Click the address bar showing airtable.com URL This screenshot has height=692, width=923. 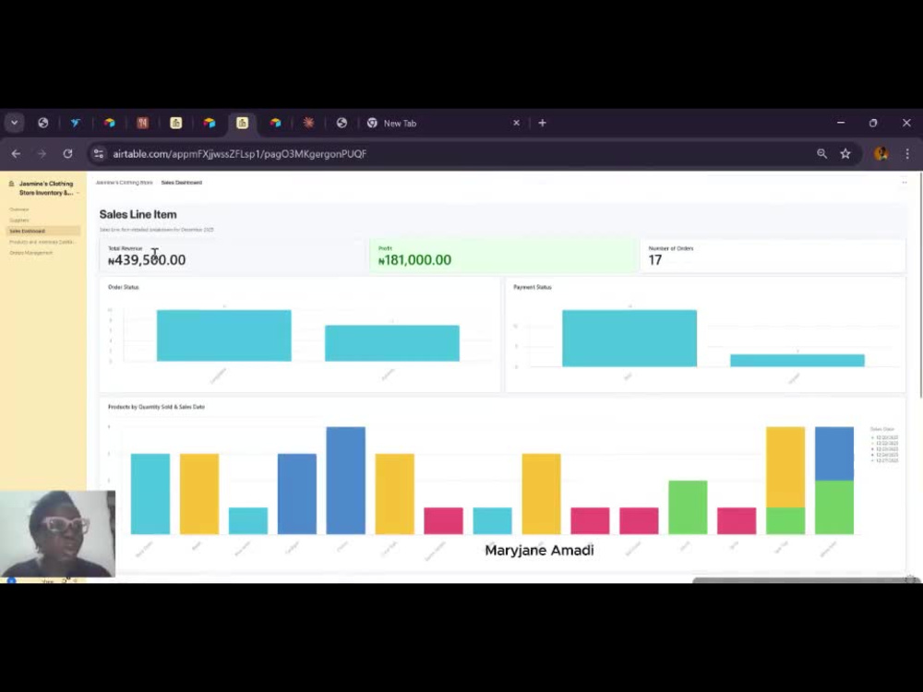tap(459, 153)
